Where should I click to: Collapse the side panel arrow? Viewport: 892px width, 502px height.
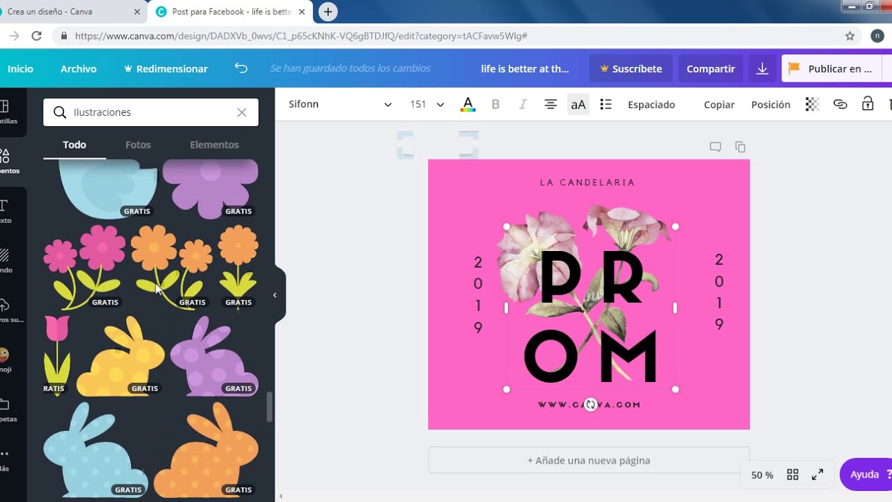click(x=275, y=295)
